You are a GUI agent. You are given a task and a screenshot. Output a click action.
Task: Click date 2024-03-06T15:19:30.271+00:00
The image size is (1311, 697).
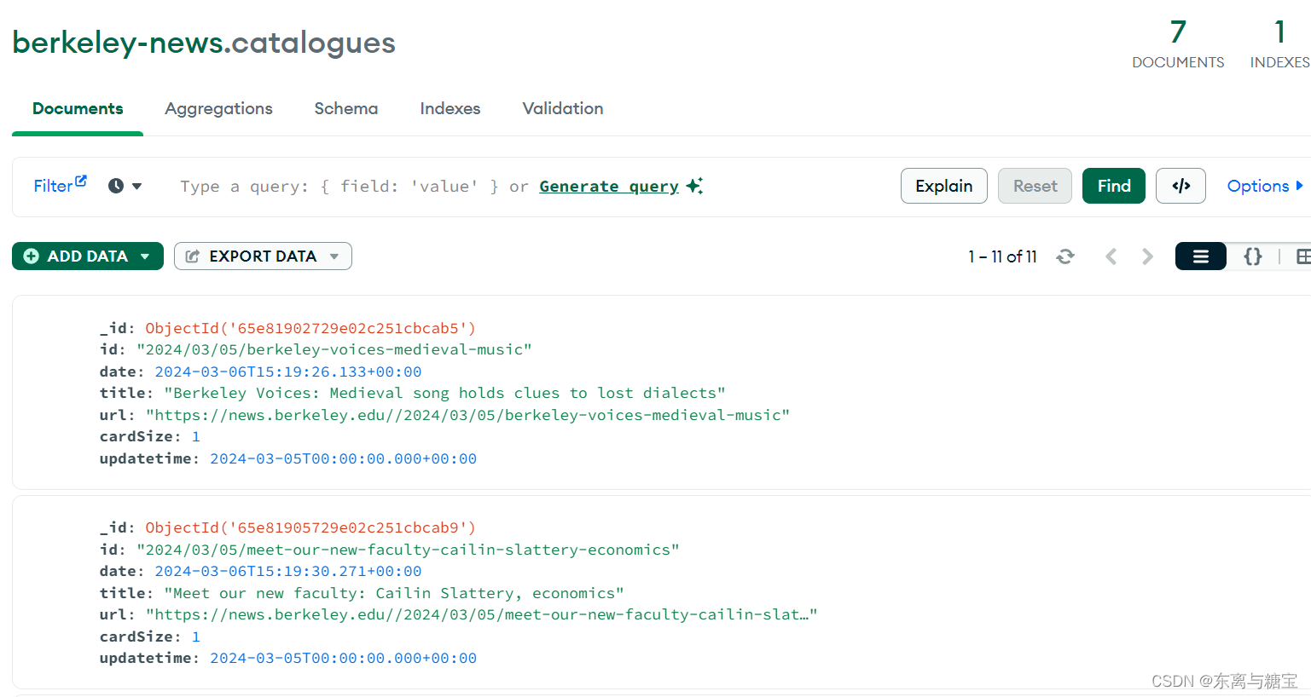(x=288, y=571)
